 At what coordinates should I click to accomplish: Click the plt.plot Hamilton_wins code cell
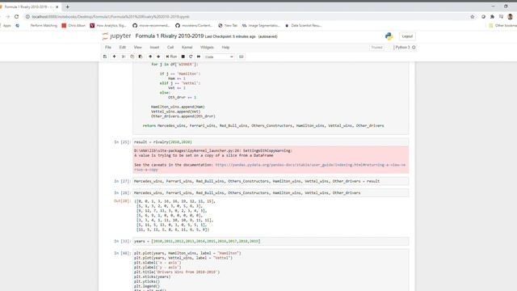(271, 270)
